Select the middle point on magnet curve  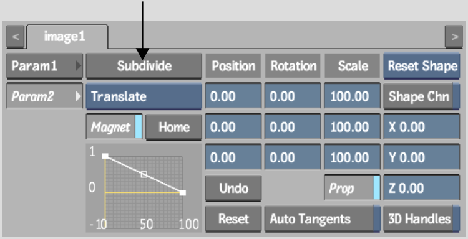[x=144, y=174]
